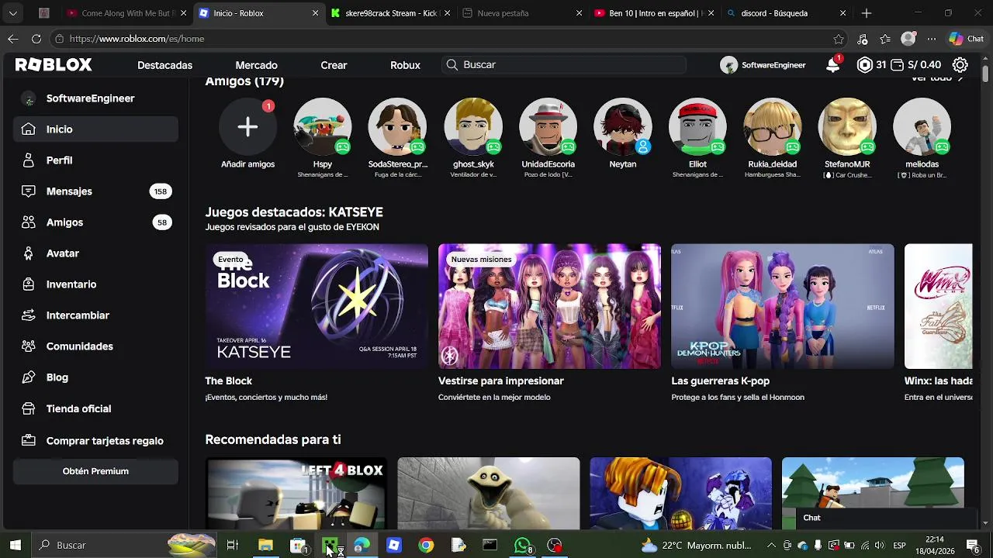Open Task View icon on taskbar
Image resolution: width=993 pixels, height=558 pixels.
coord(232,546)
